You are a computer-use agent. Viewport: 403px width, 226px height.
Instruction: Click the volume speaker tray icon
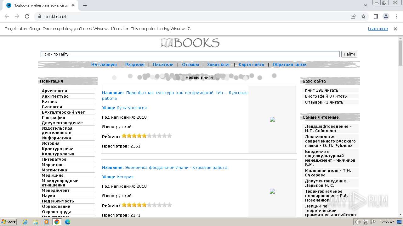point(358,222)
